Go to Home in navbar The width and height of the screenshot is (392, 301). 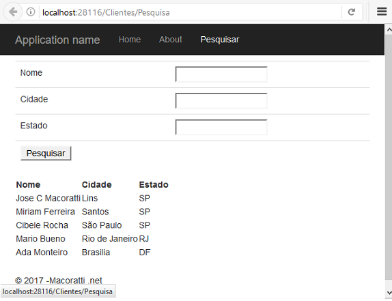130,40
